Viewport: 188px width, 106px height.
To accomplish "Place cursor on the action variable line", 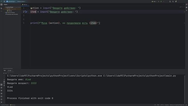I will [56, 8].
